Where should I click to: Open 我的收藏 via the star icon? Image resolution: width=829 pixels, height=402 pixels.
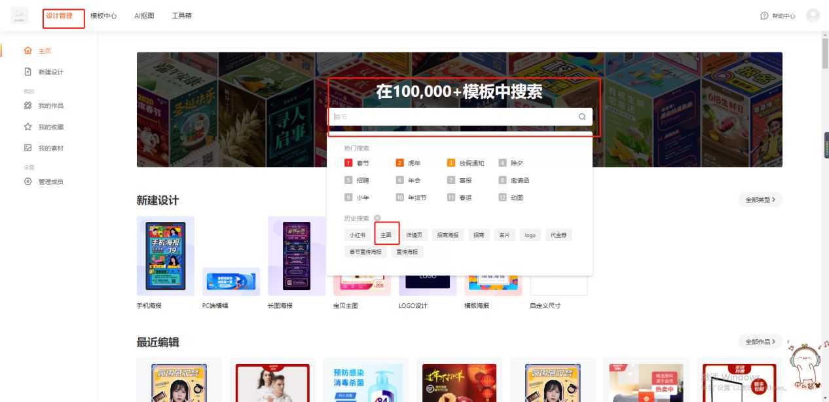tap(28, 126)
